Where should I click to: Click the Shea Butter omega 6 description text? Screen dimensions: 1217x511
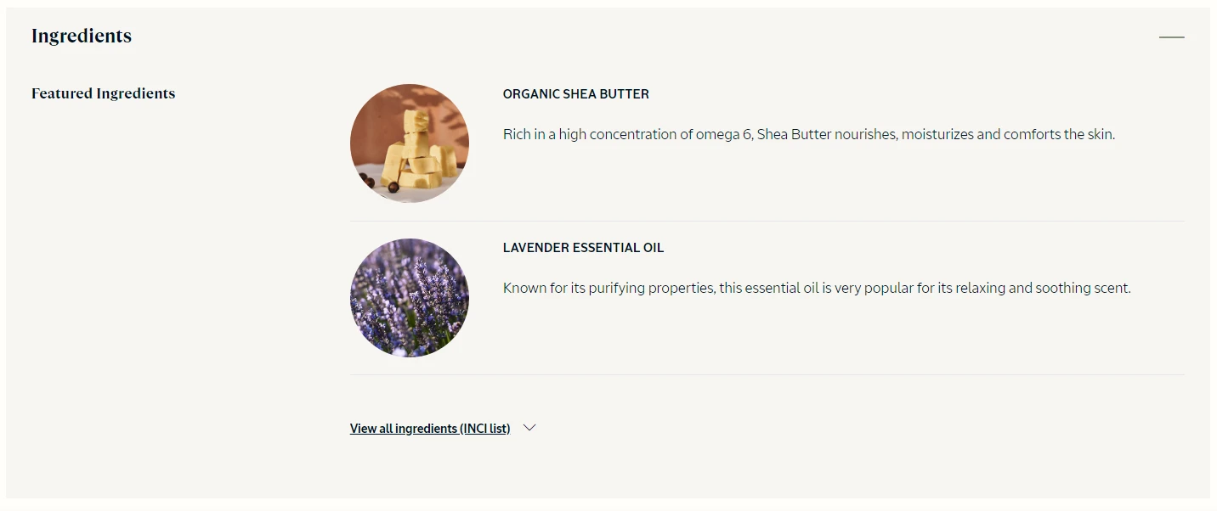coord(809,134)
